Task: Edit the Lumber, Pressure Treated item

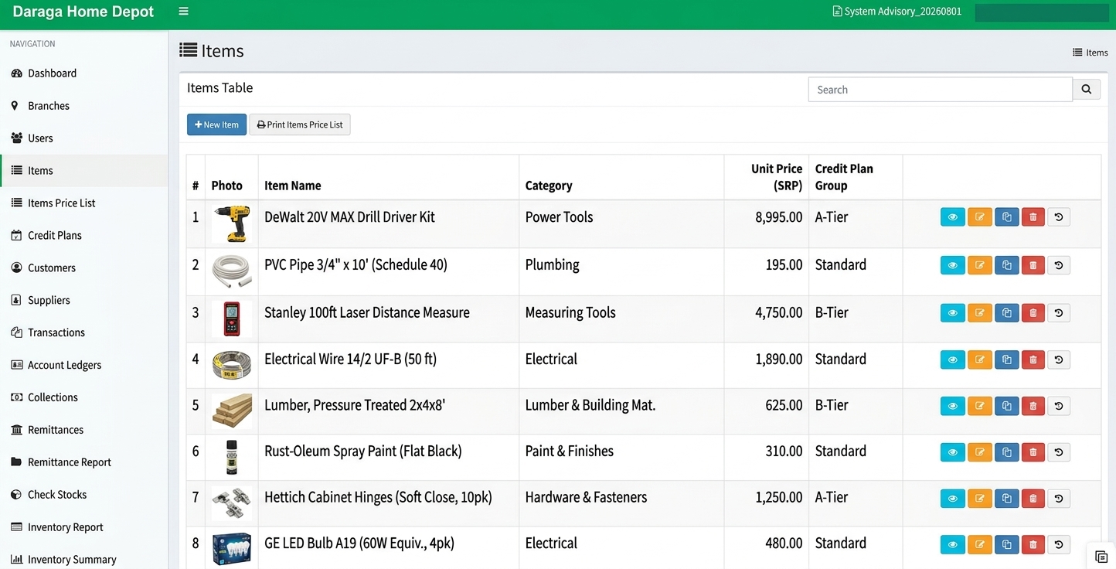Action: point(979,406)
